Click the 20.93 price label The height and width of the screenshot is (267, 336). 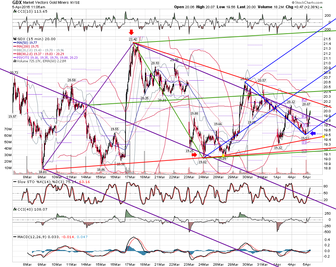(155, 63)
